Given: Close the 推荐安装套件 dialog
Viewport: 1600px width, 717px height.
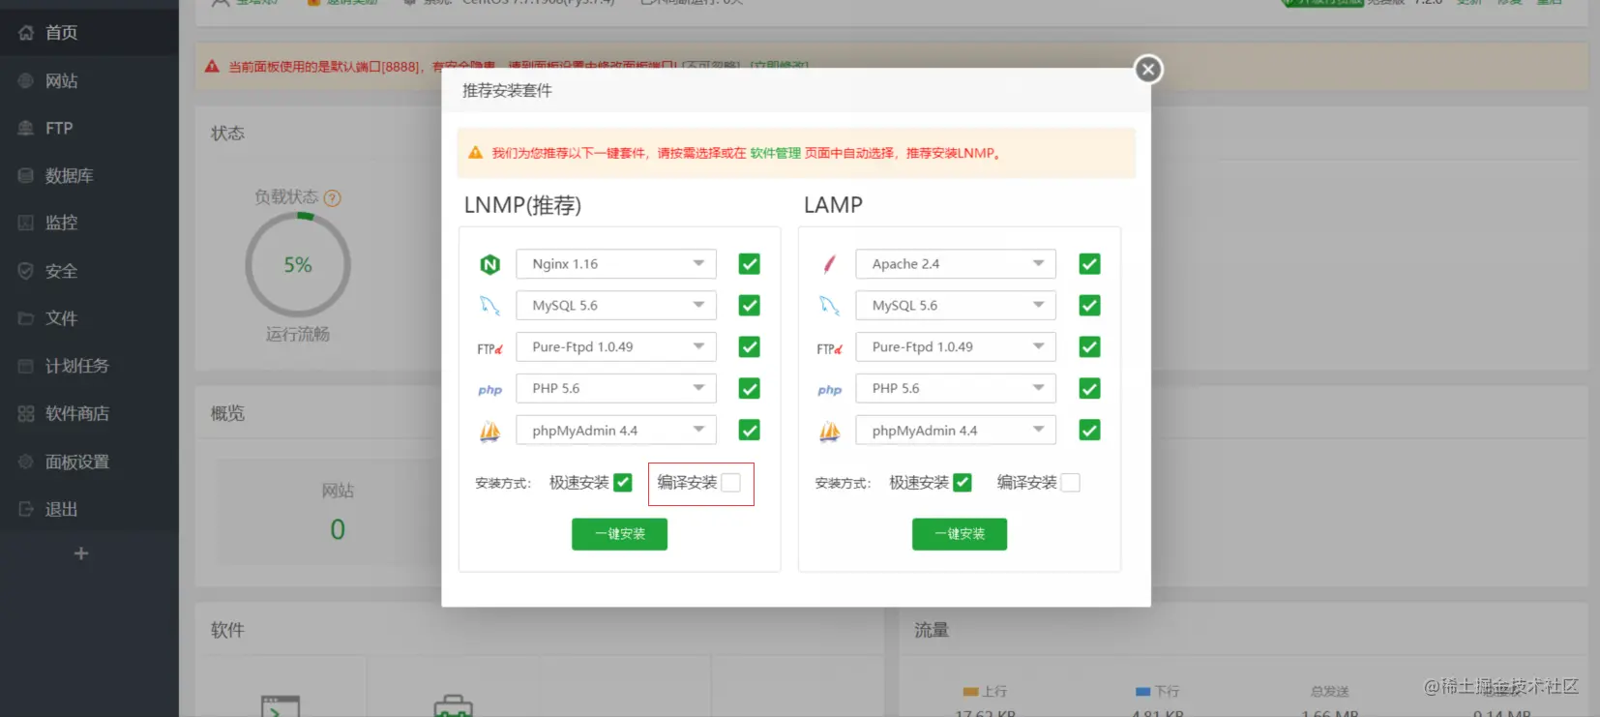Looking at the screenshot, I should tap(1148, 69).
